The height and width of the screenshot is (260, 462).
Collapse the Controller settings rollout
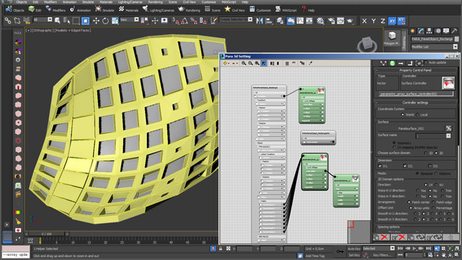click(415, 103)
